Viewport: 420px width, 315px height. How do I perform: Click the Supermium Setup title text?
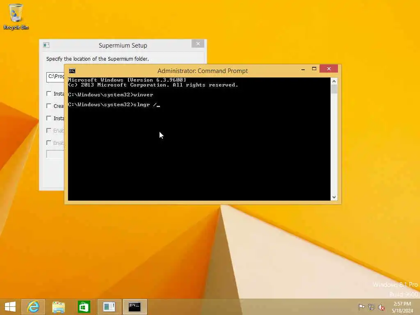tap(123, 45)
